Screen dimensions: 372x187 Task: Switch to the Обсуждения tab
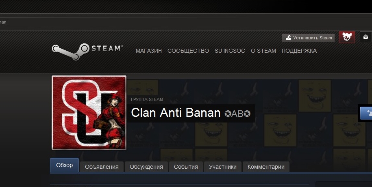146,167
